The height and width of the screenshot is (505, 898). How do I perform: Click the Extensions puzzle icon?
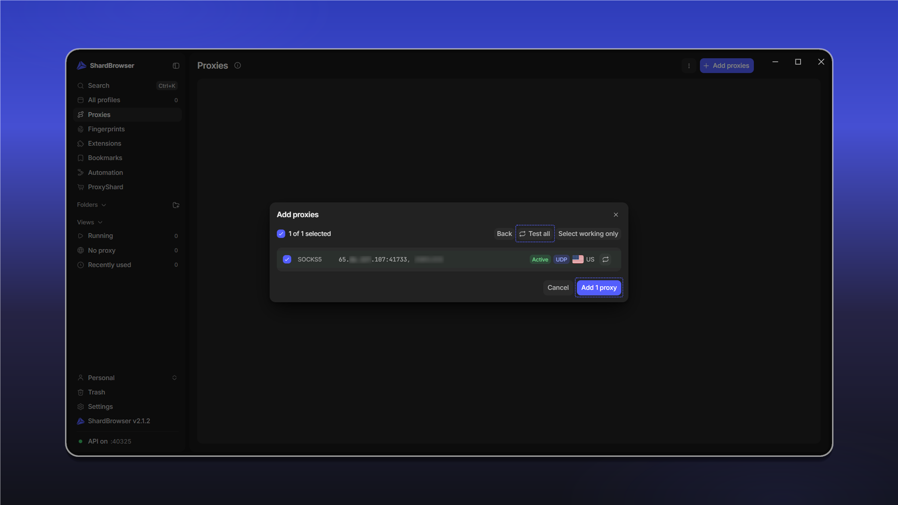point(80,144)
